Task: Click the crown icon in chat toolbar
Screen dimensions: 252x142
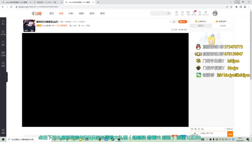Action: 202,129
